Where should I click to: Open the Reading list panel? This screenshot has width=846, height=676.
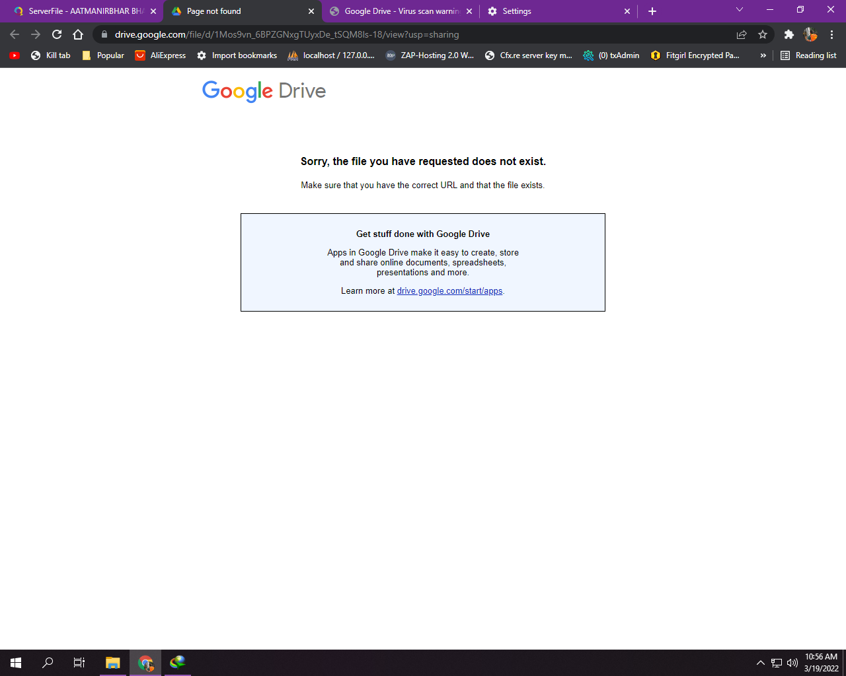(x=808, y=55)
